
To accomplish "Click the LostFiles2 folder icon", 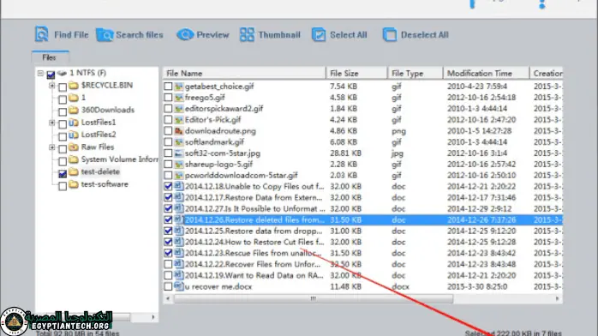I will (x=74, y=135).
